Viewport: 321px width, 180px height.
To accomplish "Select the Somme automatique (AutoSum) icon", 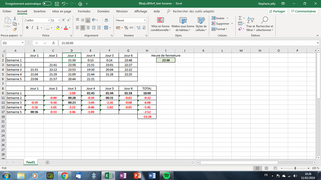I will [241, 19].
